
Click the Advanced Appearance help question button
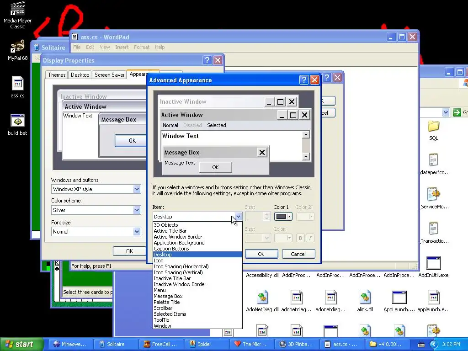[x=303, y=80]
